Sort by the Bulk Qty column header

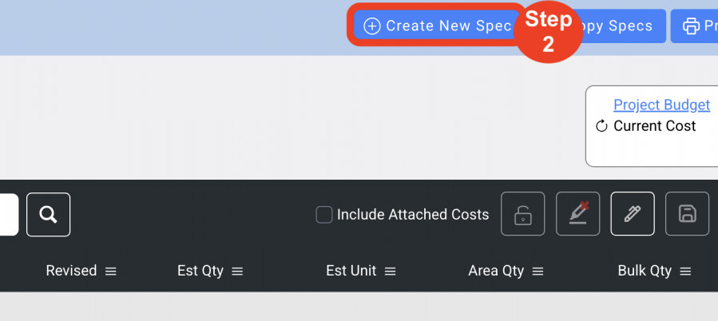(x=645, y=271)
